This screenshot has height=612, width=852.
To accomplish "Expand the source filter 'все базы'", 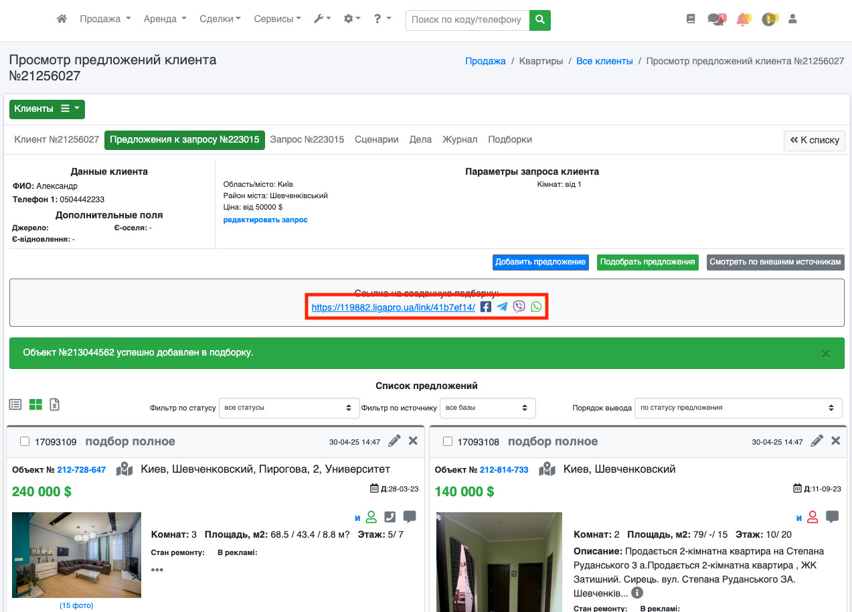I will pos(488,408).
